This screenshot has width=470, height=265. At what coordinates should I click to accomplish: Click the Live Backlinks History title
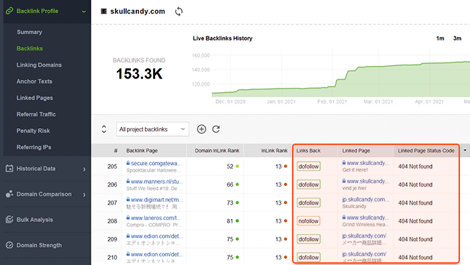pos(222,38)
